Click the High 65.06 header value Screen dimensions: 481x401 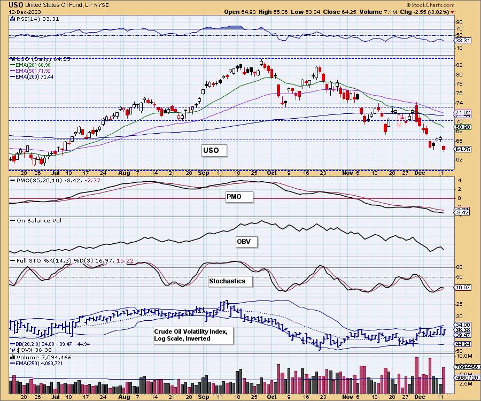pyautogui.click(x=273, y=12)
